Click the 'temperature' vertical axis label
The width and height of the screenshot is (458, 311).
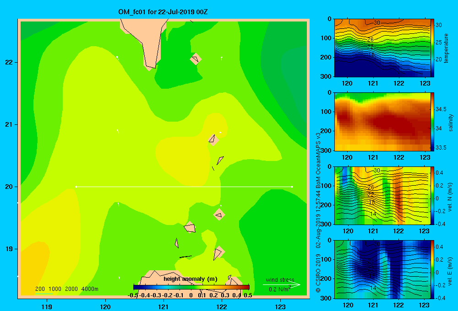[446, 48]
